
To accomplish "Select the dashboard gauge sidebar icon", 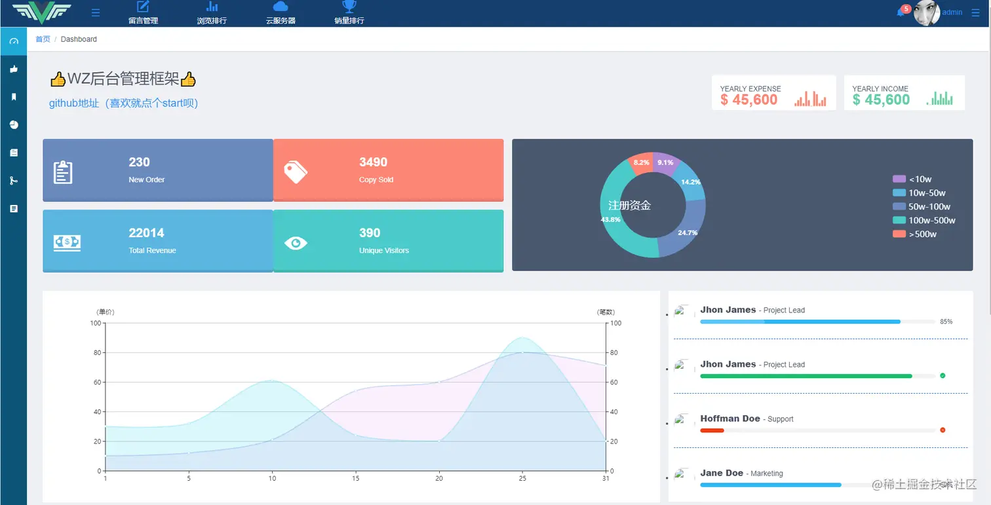I will click(x=14, y=41).
